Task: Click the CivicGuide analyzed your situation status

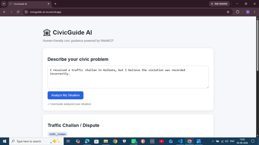Action: click(69, 104)
